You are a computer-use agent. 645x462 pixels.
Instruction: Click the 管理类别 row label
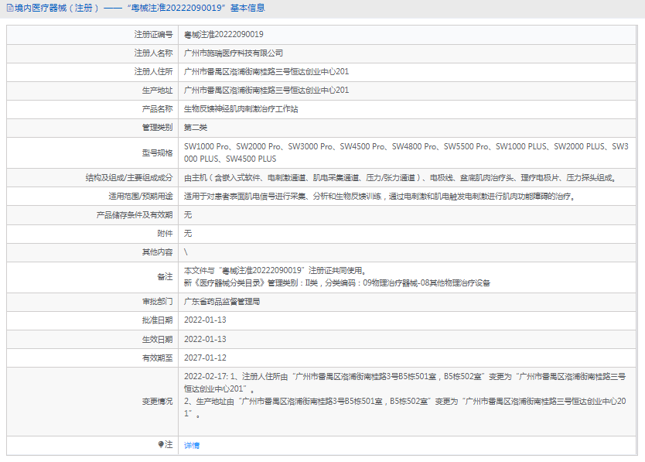click(158, 128)
